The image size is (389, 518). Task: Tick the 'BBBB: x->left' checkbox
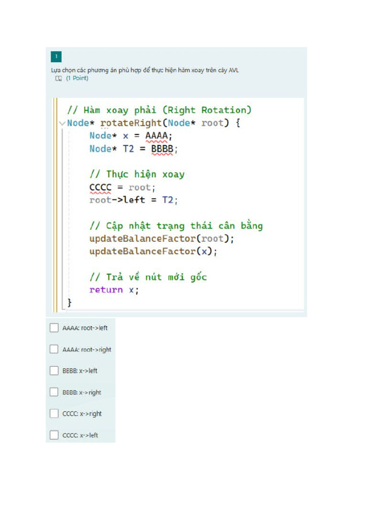point(54,371)
